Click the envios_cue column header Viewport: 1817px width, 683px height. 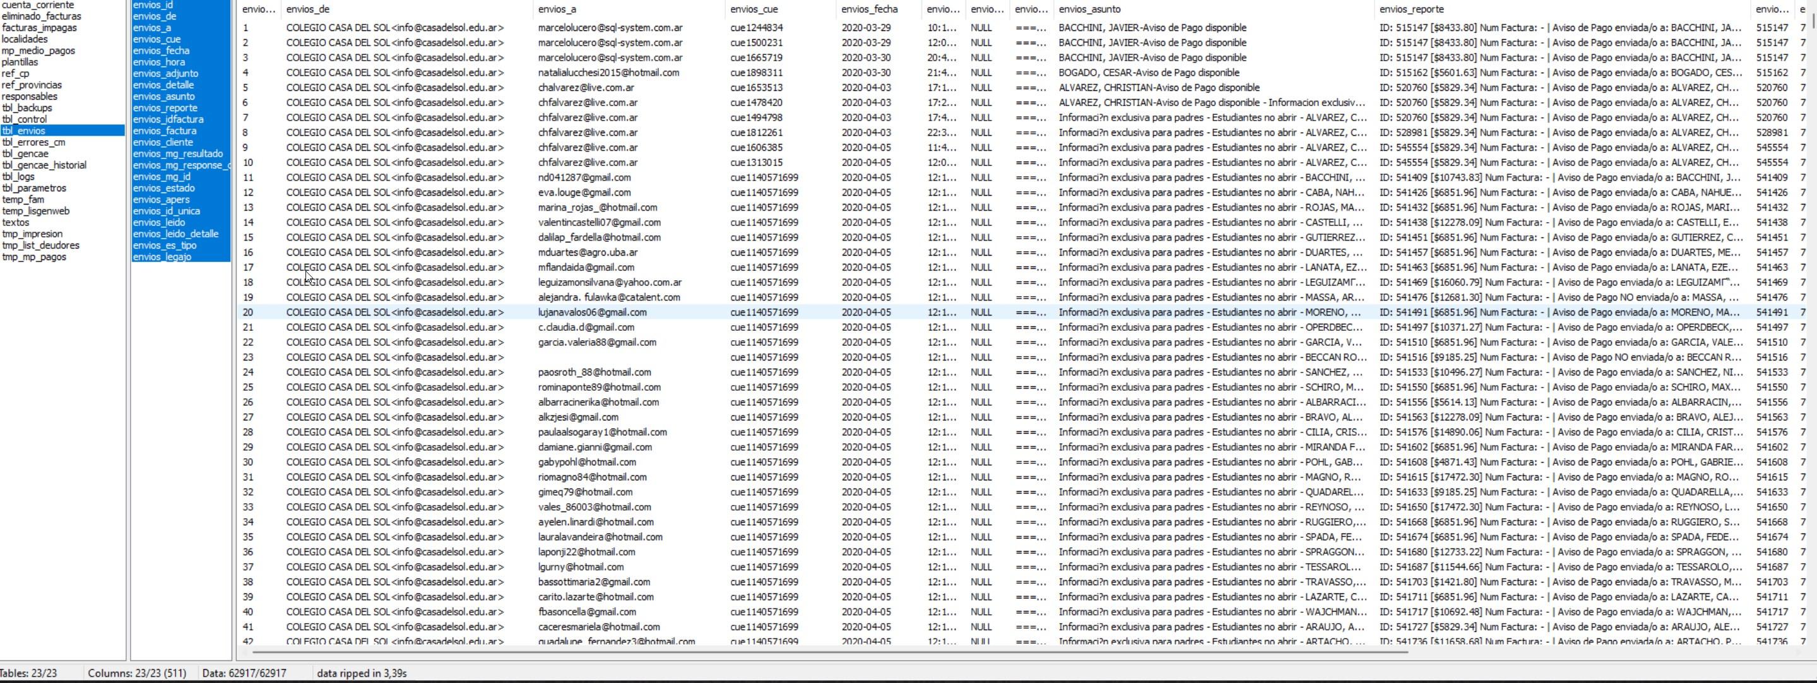[754, 9]
